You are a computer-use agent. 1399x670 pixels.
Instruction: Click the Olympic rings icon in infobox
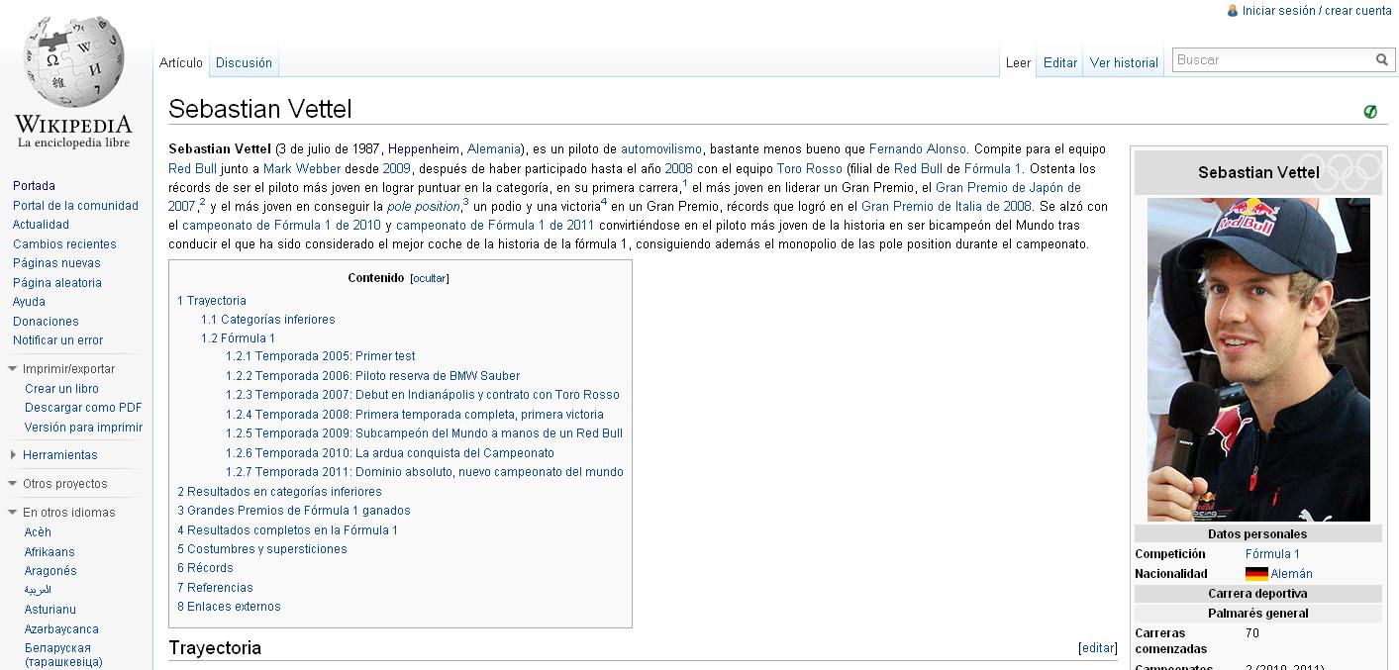click(x=1340, y=172)
